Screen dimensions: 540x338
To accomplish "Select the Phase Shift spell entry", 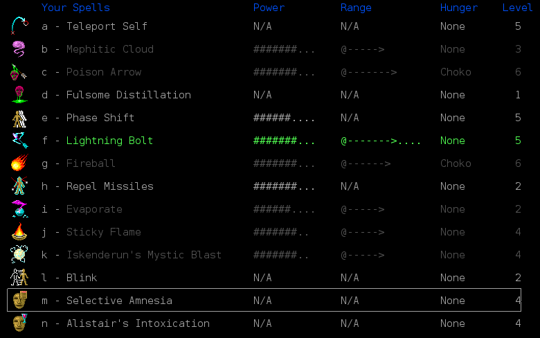I will coord(100,118).
